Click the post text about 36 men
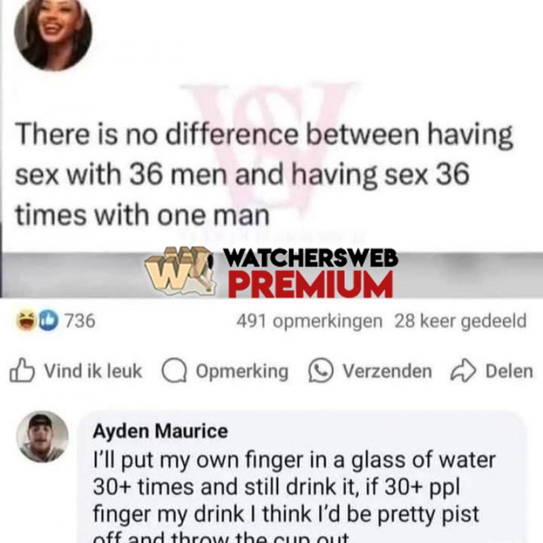Viewport: 543px width, 543px height. (x=263, y=174)
